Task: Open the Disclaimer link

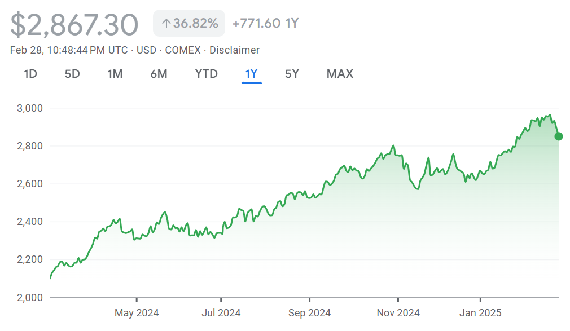Action: click(x=234, y=50)
